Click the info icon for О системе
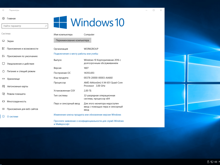This screenshot has height=165, width=220. (x=4, y=116)
